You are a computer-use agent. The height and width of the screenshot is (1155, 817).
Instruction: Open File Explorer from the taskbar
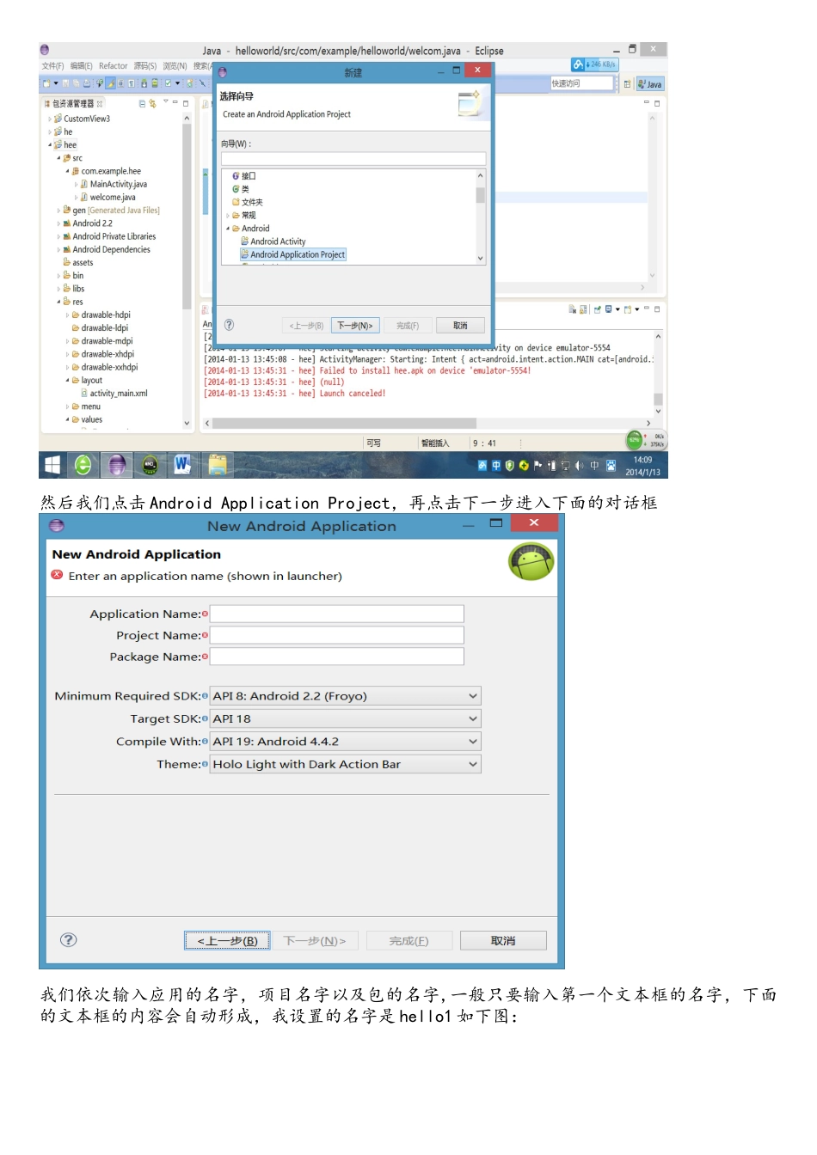coord(218,465)
